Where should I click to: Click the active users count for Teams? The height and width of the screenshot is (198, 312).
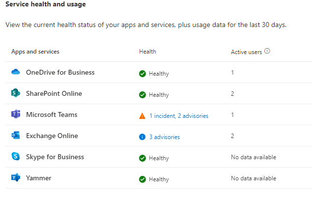232,114
